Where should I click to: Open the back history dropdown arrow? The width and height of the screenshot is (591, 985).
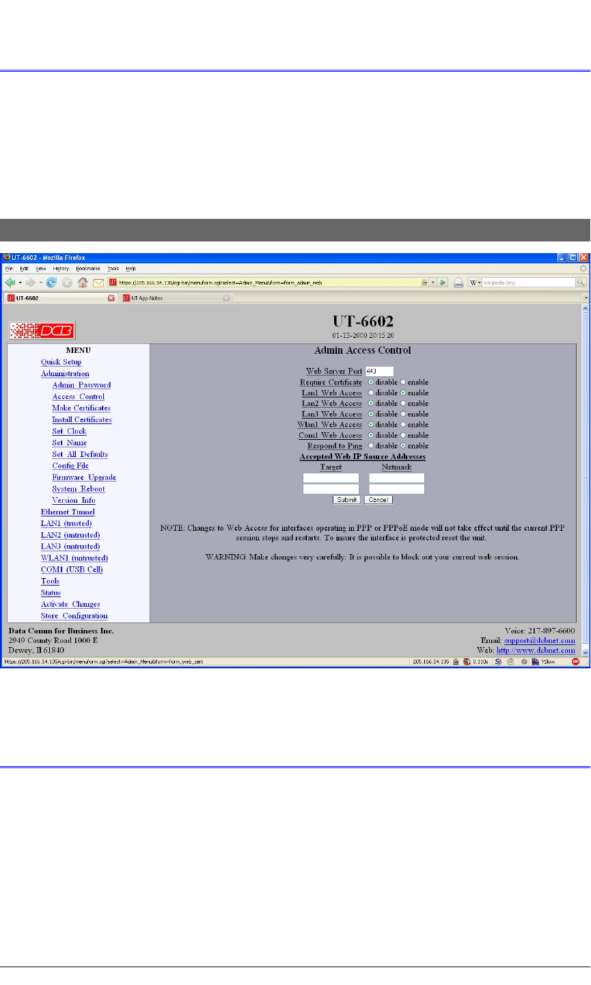point(20,282)
